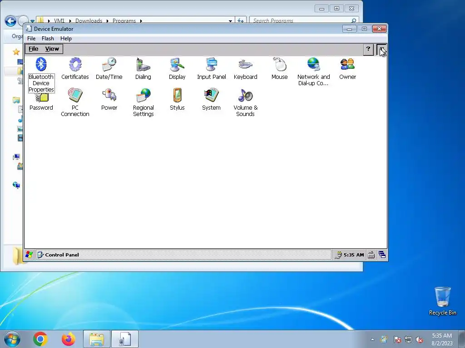465x348 pixels.
Task: Open the Flash menu
Action: pyautogui.click(x=48, y=39)
